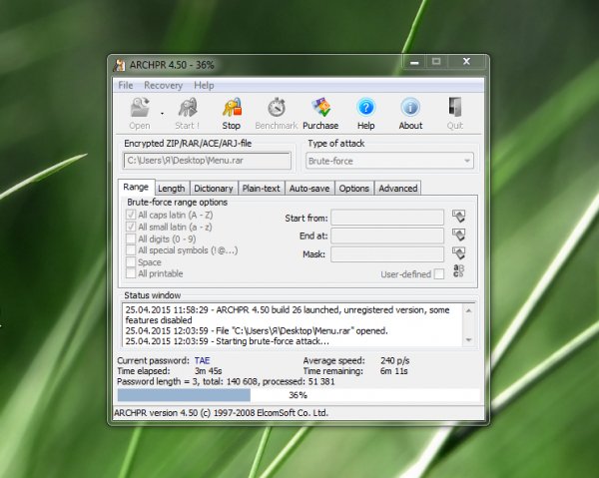Click the End at input field
This screenshot has width=599, height=478.
387,236
